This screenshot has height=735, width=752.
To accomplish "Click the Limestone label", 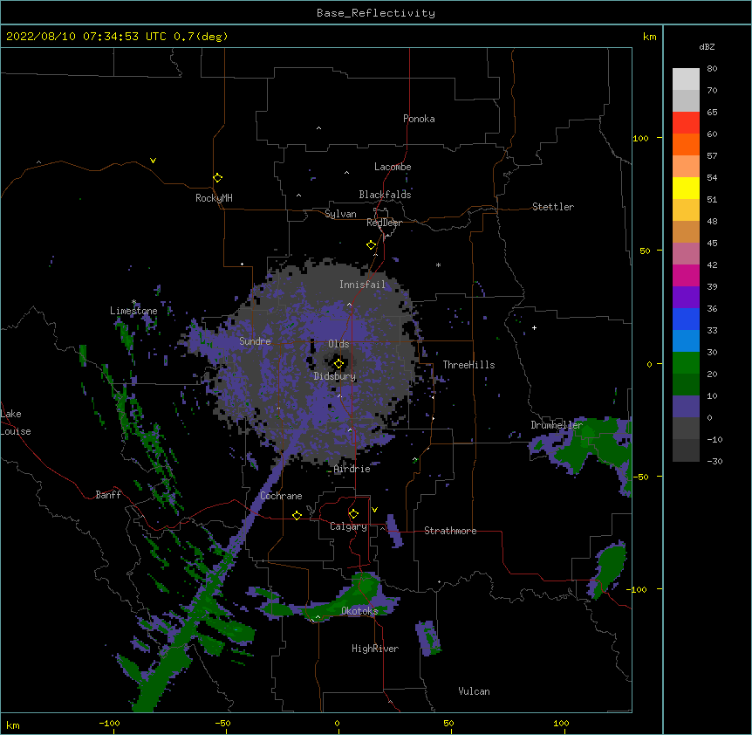I will point(133,311).
